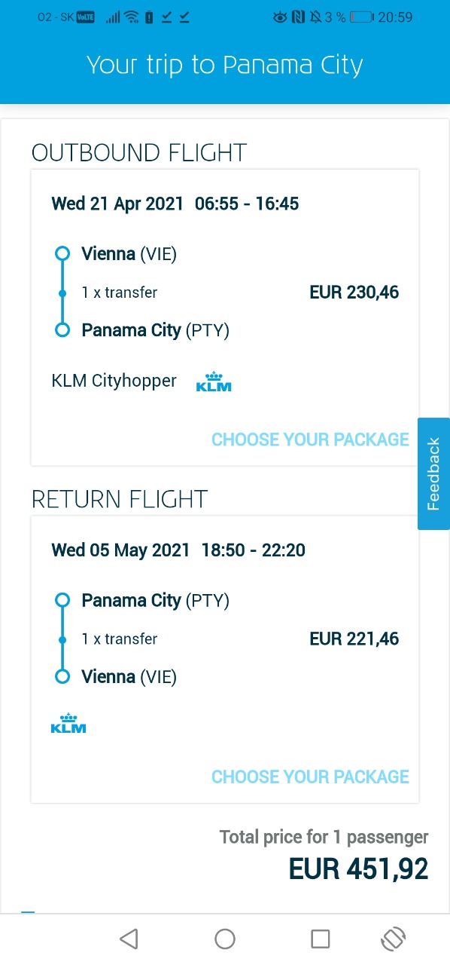
Task: Tap the KLM logo in return flight
Action: pos(68,723)
